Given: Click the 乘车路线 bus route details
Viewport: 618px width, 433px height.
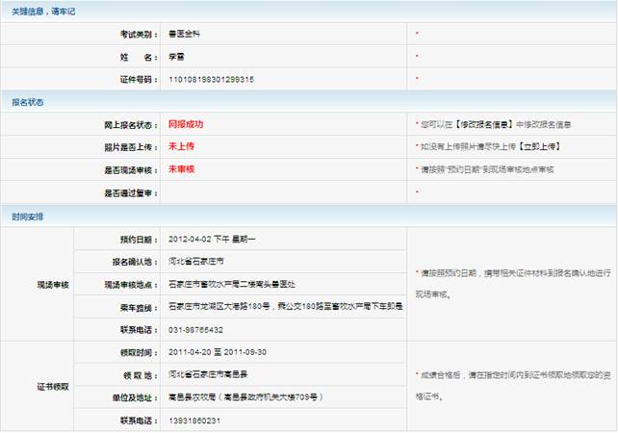Looking at the screenshot, I should tap(286, 306).
